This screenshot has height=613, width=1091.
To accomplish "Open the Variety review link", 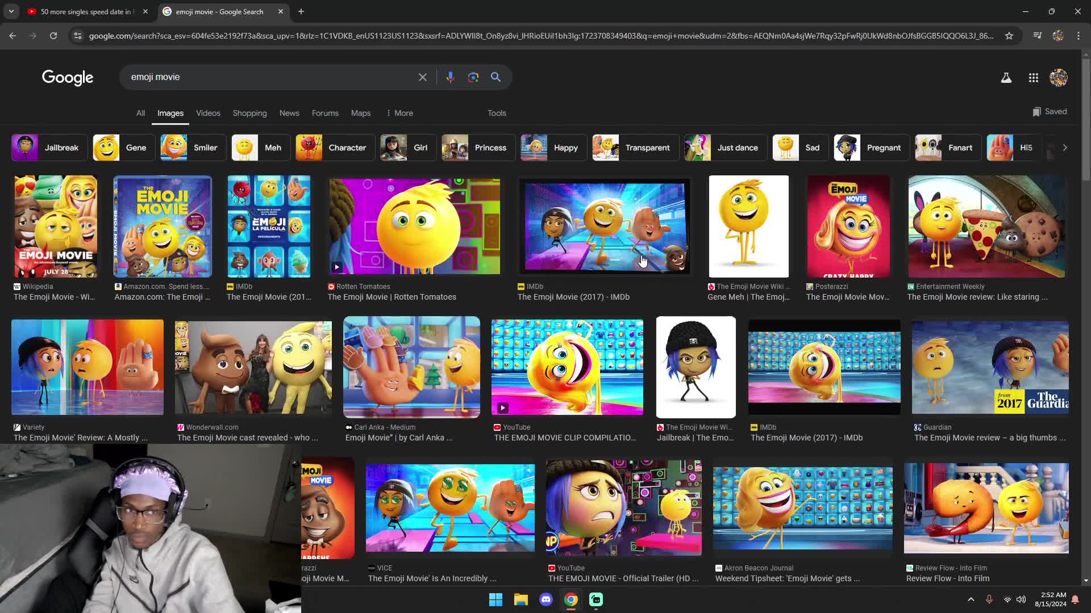I will tap(80, 438).
